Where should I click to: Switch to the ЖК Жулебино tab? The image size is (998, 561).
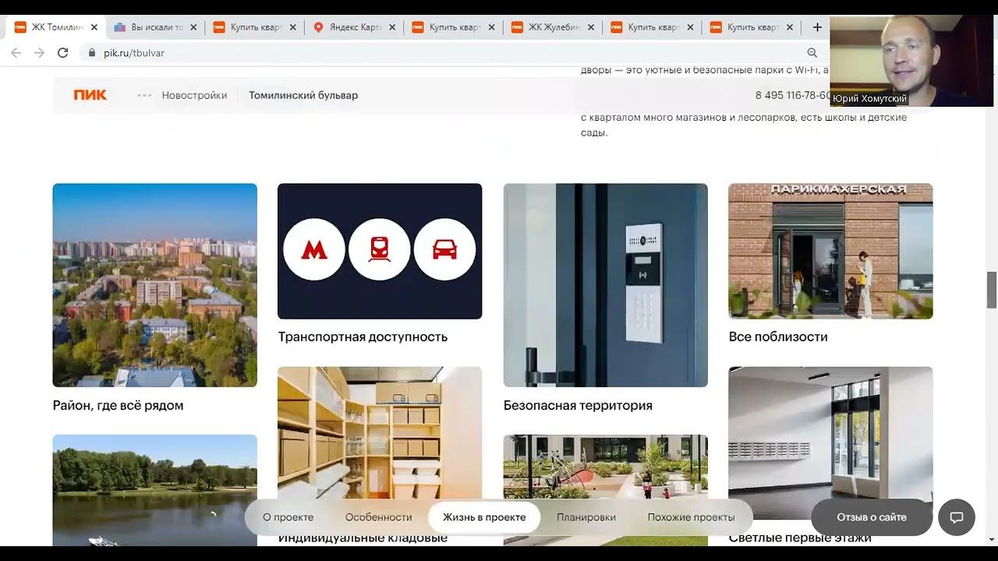(554, 27)
